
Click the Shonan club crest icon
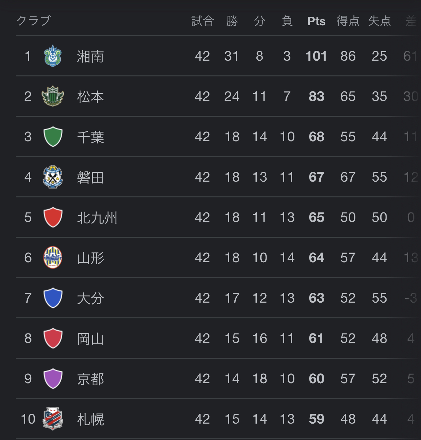point(53,56)
